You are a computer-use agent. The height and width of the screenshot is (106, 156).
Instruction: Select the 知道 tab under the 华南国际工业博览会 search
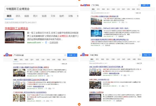[44, 16]
